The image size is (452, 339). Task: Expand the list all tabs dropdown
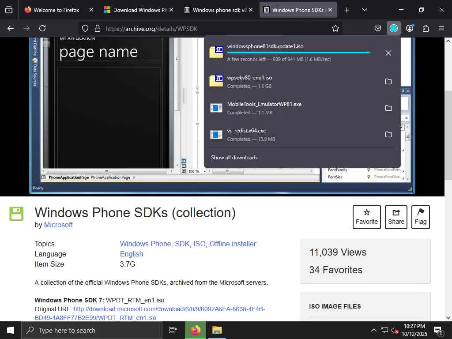(364, 10)
